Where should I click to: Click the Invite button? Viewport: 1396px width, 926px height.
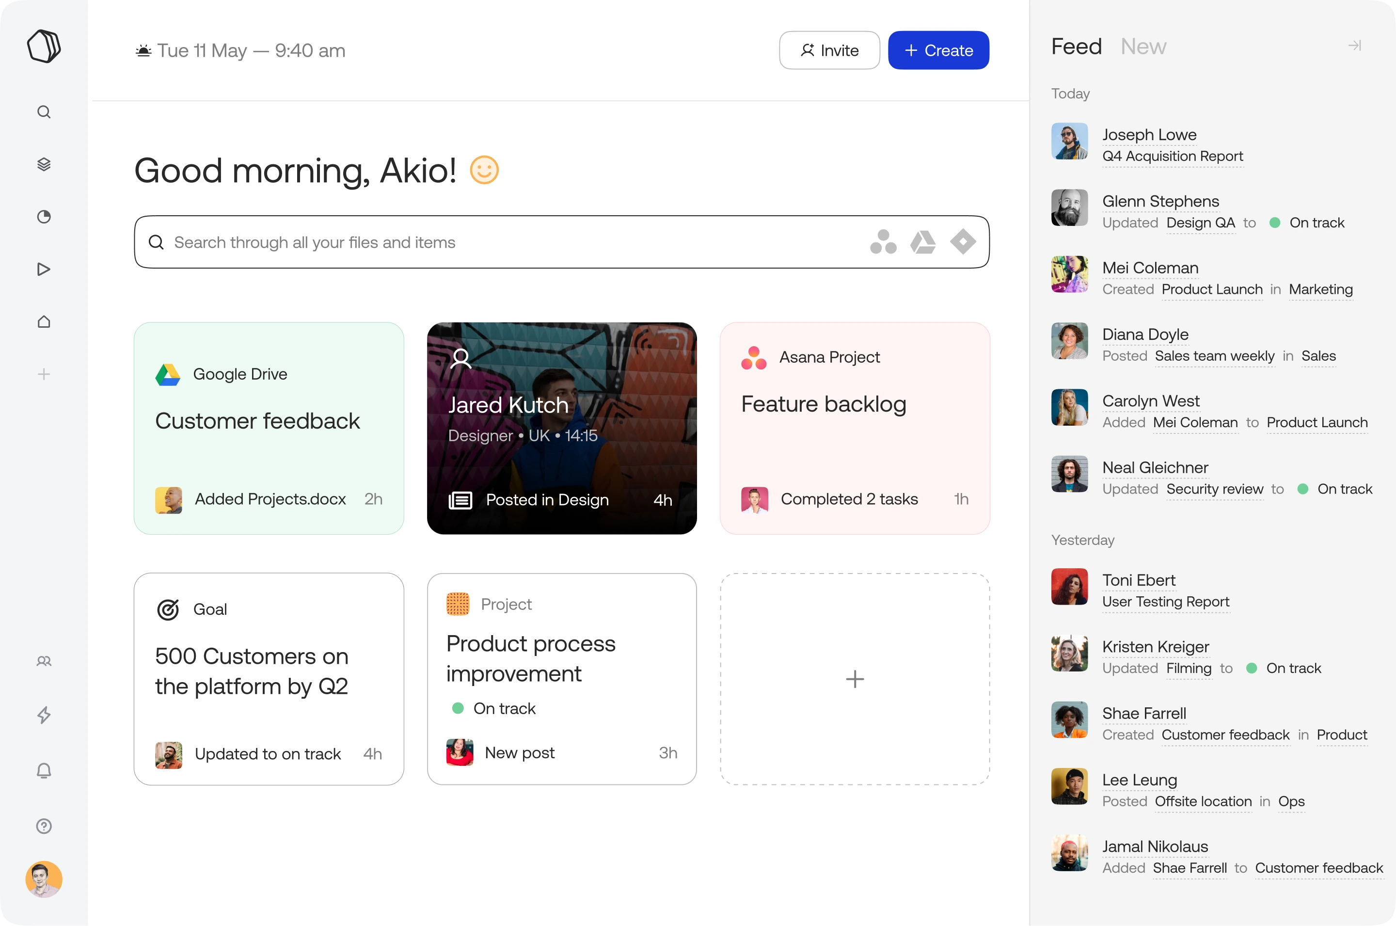(829, 50)
